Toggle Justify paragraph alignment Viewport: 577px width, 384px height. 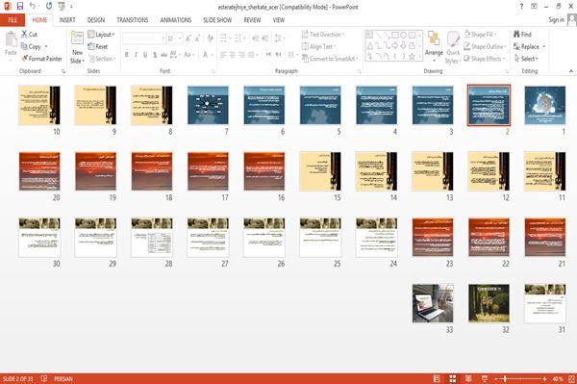tap(251, 55)
